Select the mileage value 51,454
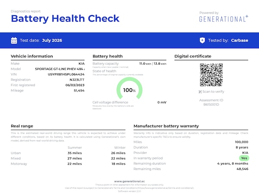This screenshot has height=194, width=259. [79, 91]
